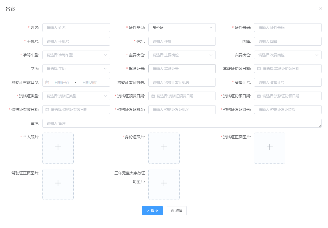Open the 主要岗位 selector
Image resolution: width=328 pixels, height=228 pixels.
point(182,55)
